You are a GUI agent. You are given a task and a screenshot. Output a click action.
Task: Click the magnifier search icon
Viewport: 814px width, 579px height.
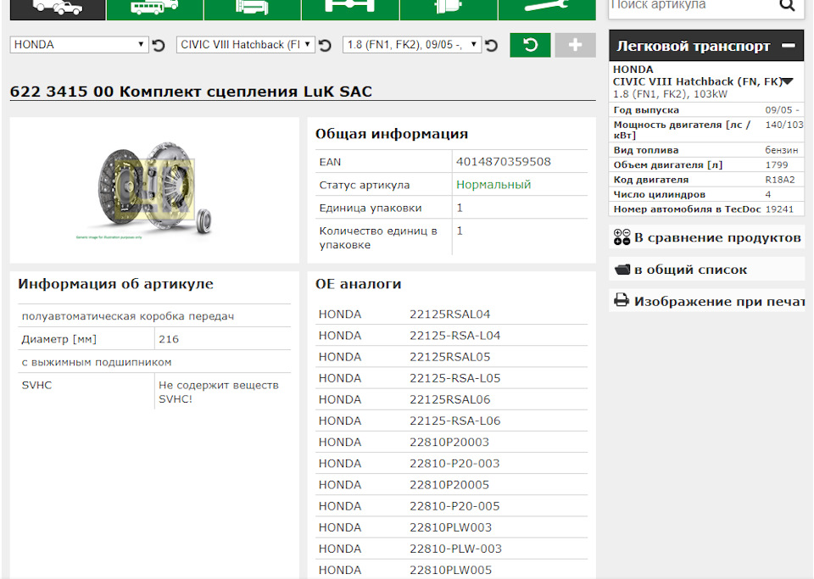click(787, 6)
